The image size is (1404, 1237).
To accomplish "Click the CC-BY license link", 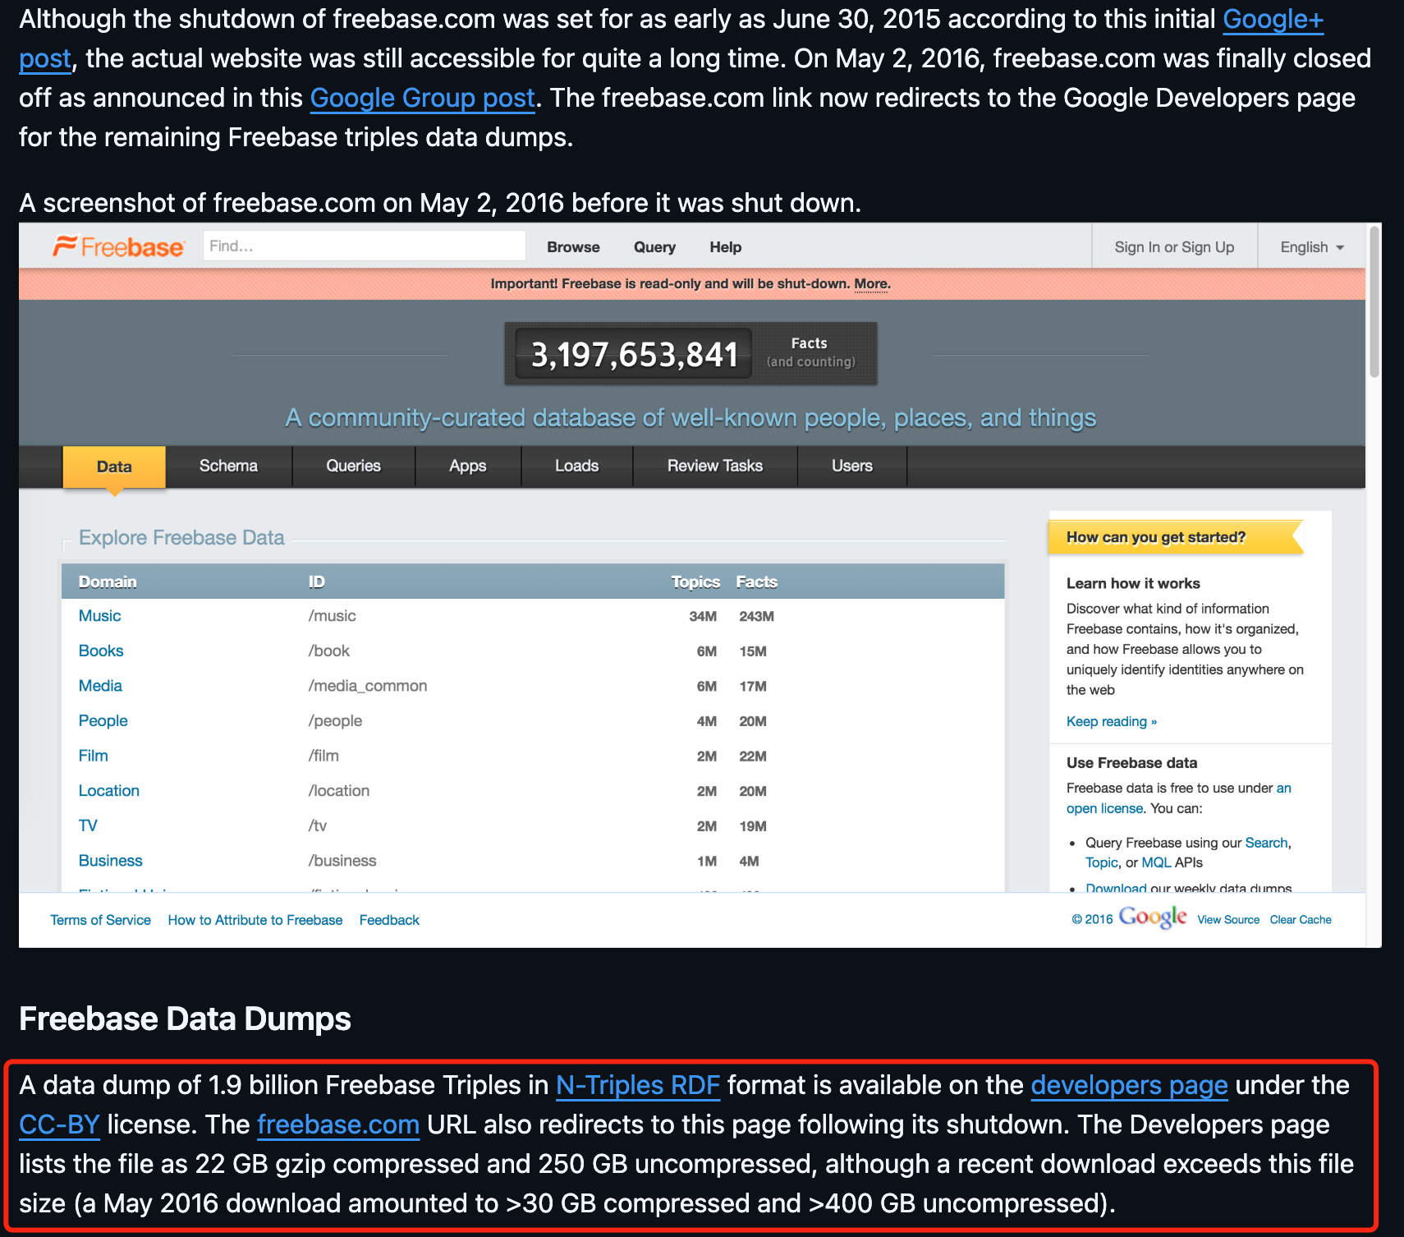I will click(58, 1124).
